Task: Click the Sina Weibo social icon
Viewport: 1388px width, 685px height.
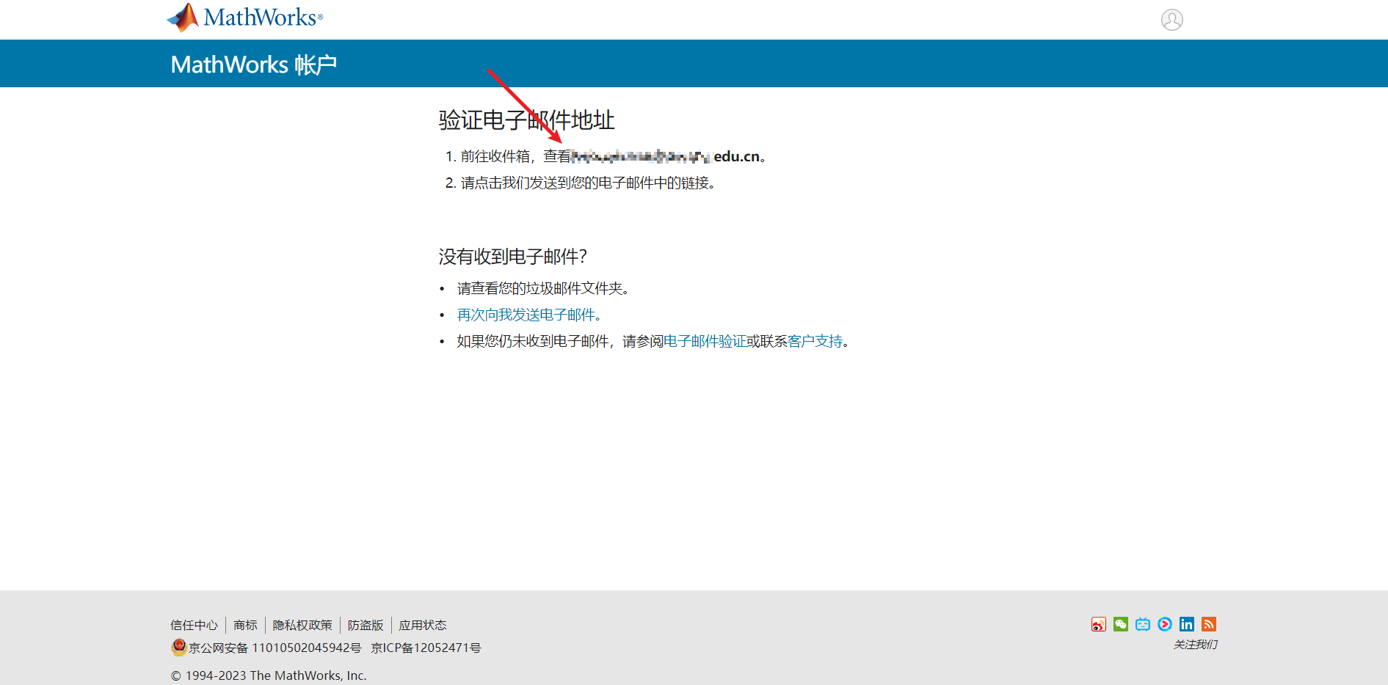Action: pyautogui.click(x=1098, y=624)
